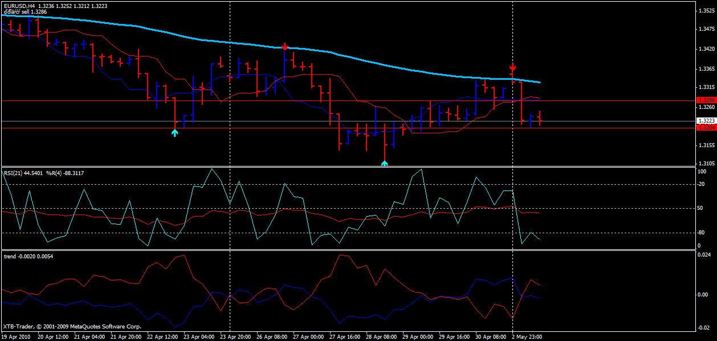717x341 pixels.
Task: Click the XTB-Trader MetaQuotes copyright text
Action: pos(72,327)
